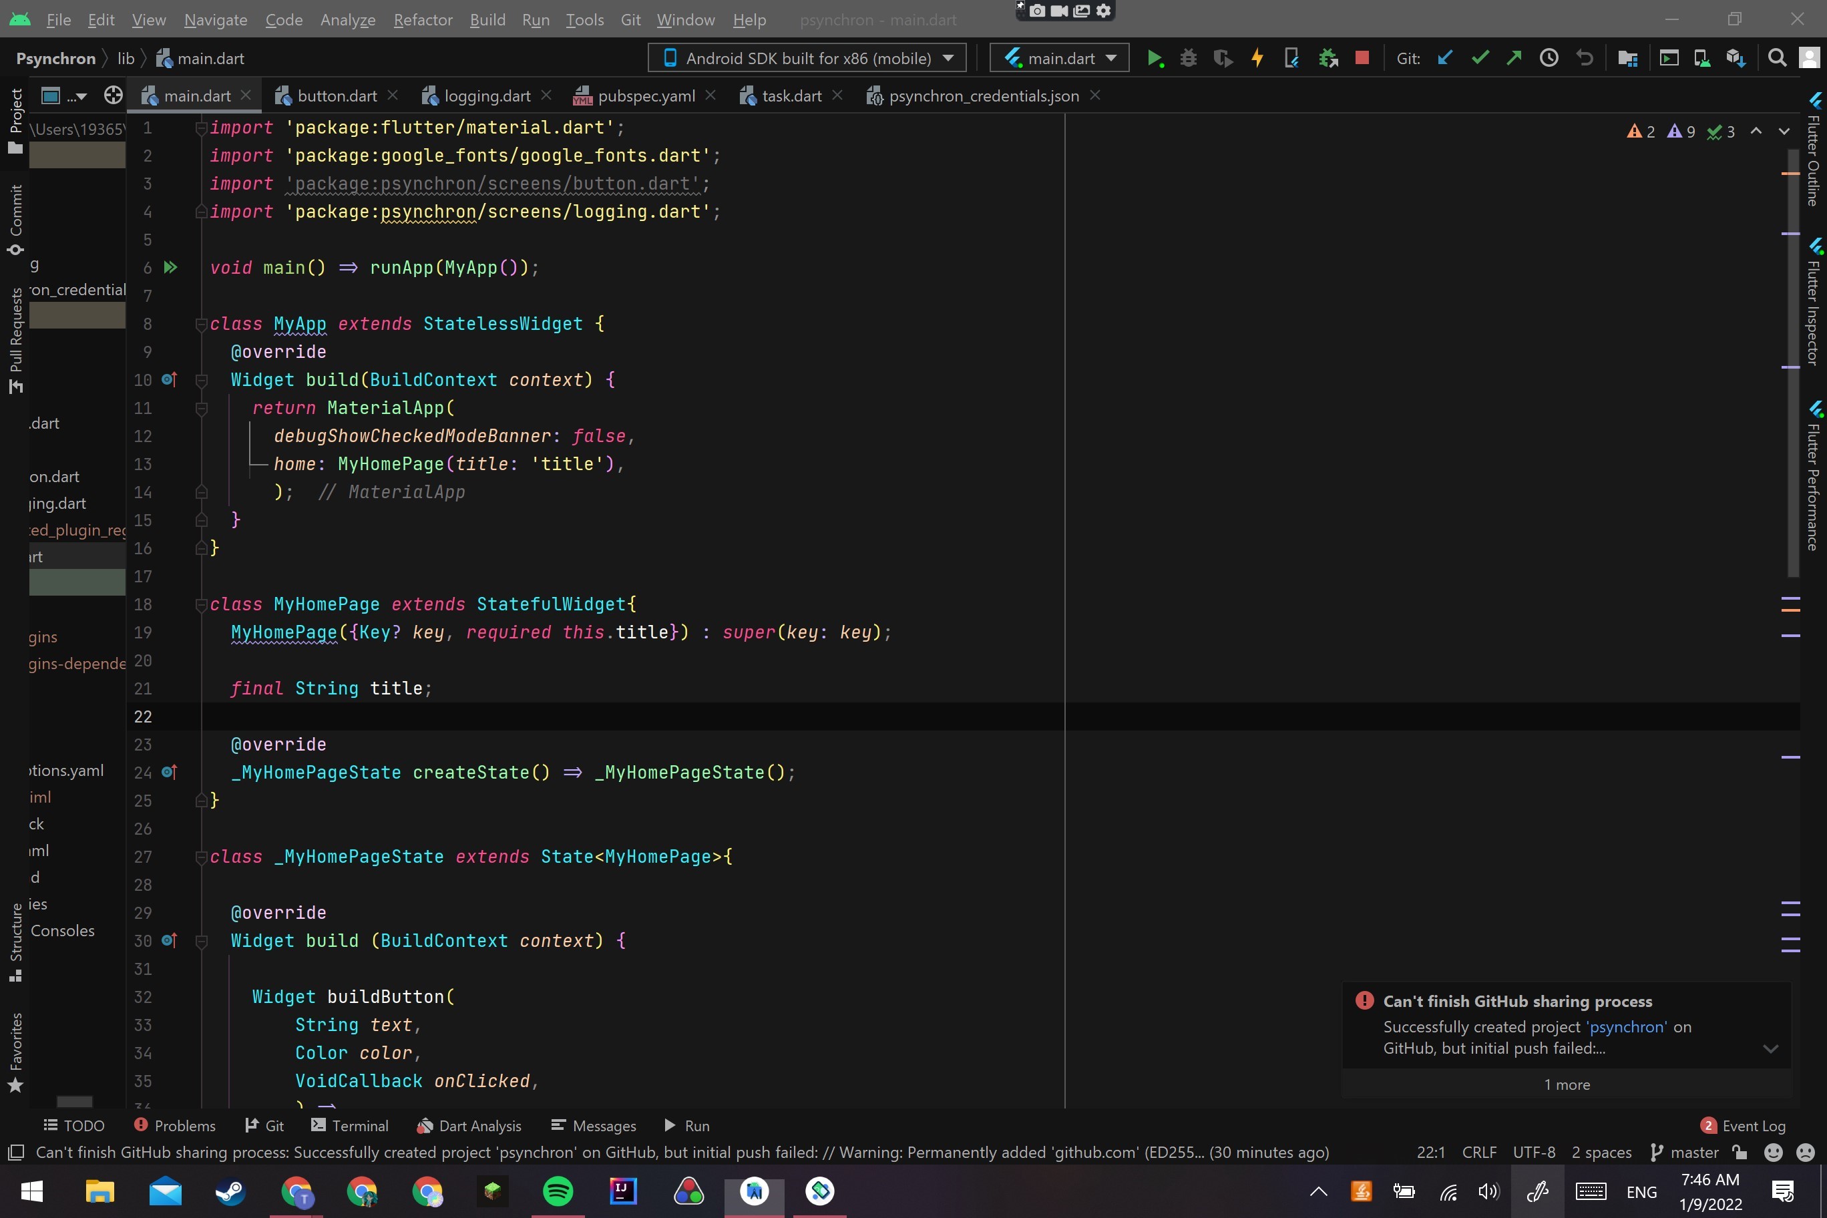
Task: Show Git history clock icon
Action: tap(1549, 58)
